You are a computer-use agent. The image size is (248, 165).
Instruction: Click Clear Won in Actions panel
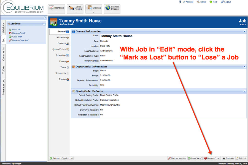[17, 37]
